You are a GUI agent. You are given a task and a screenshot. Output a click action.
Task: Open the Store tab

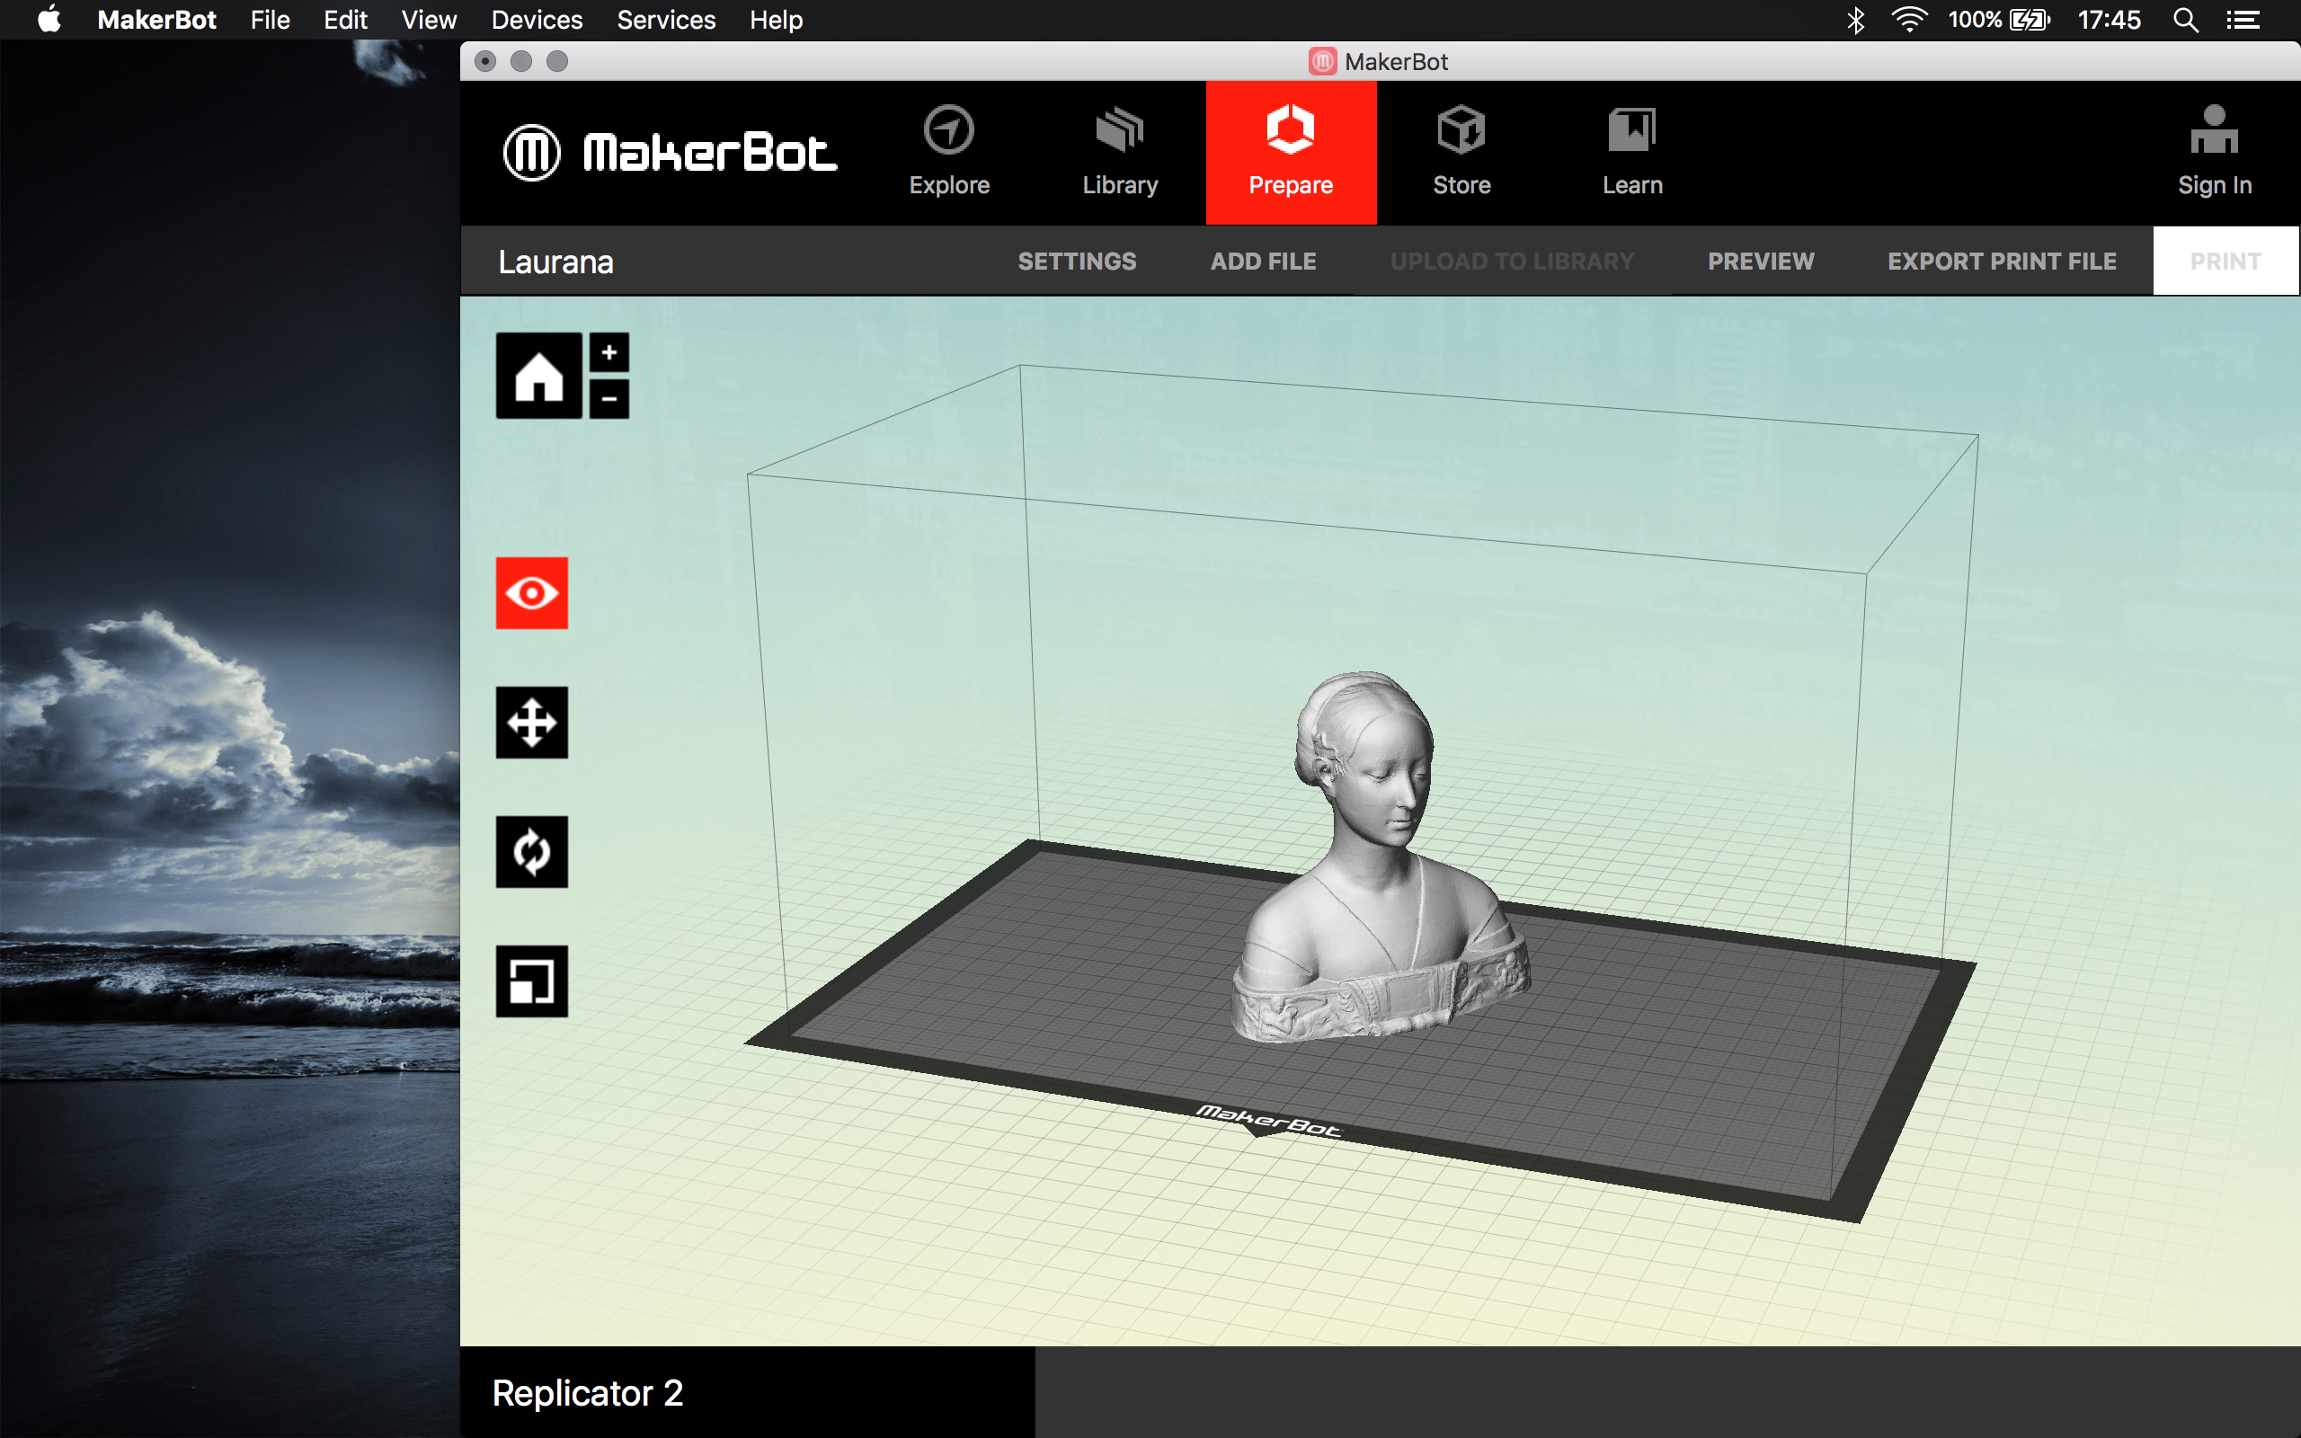(1461, 152)
